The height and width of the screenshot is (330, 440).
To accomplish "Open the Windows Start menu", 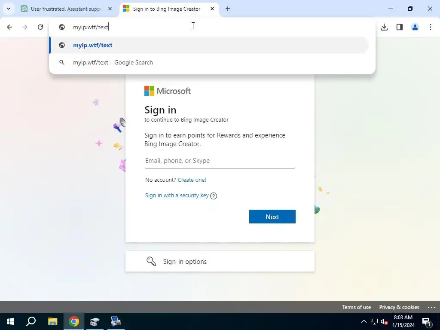I will pos(10,321).
